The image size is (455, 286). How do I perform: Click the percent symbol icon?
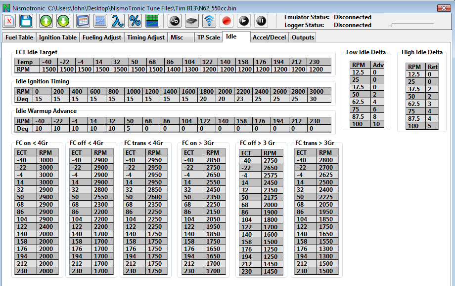[135, 21]
